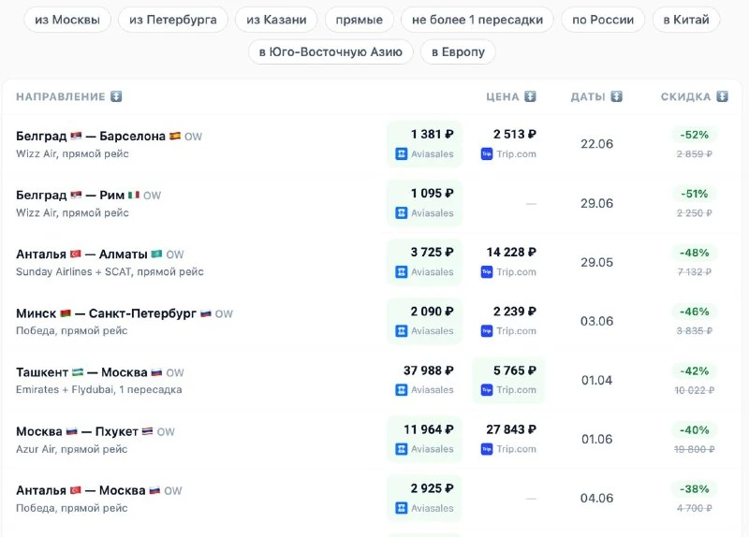Open Aviasales icon for Белград — Барселона
The width and height of the screenshot is (749, 537).
click(x=402, y=154)
